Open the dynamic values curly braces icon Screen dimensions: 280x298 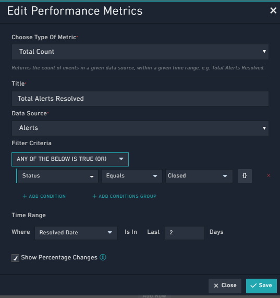[x=245, y=176]
